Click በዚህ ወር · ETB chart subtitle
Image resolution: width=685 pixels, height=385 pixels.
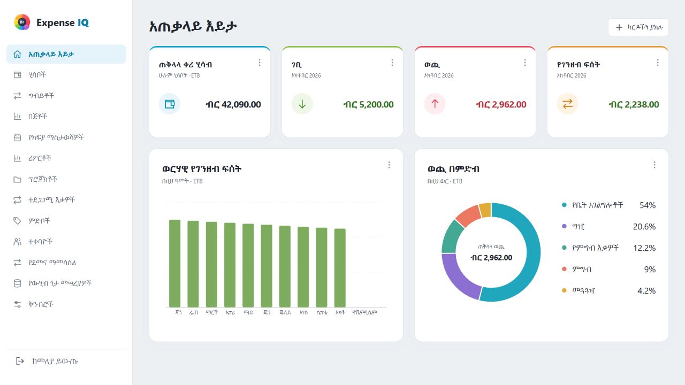pos(445,181)
